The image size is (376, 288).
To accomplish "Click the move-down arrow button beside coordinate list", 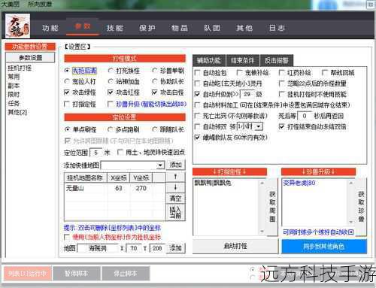I will coord(175,187).
